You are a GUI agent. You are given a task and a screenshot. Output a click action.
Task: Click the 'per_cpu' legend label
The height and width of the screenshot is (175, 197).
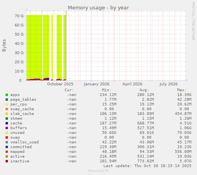coord(19,104)
